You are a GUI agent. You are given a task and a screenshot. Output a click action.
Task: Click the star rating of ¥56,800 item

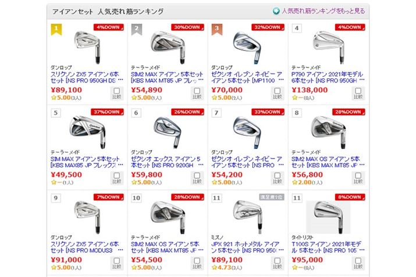point(307,182)
